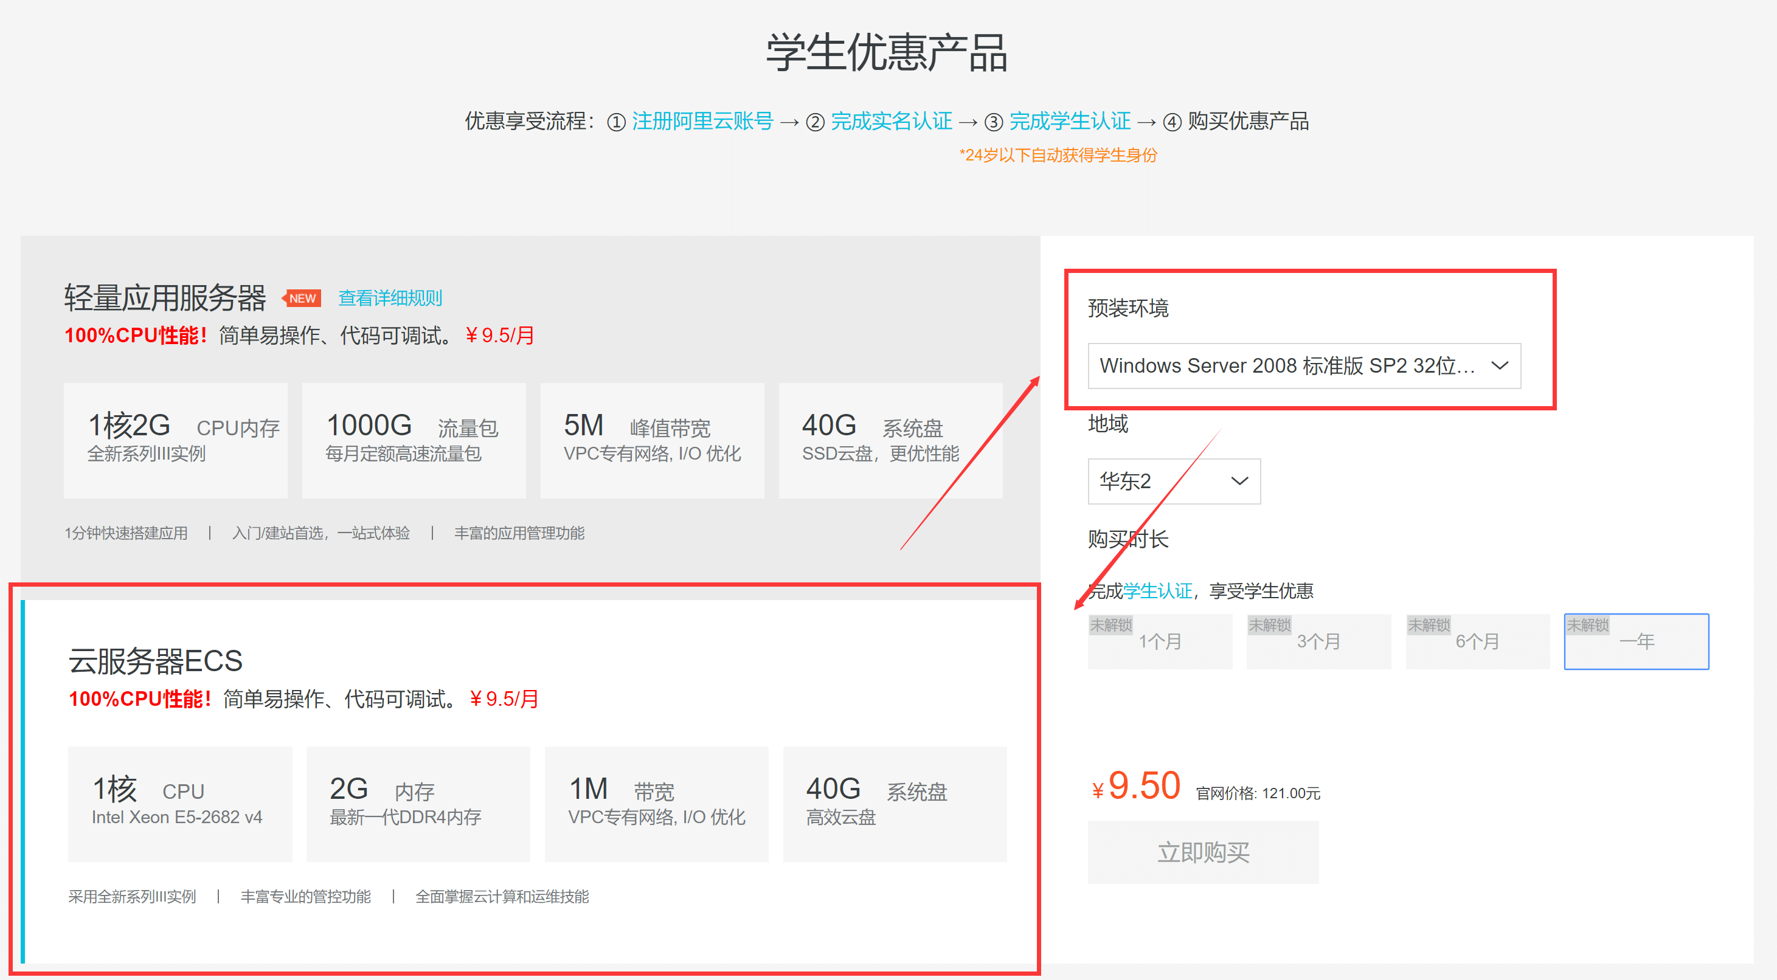This screenshot has width=1777, height=980.
Task: Select 3个月 purchase duration
Action: [1318, 641]
